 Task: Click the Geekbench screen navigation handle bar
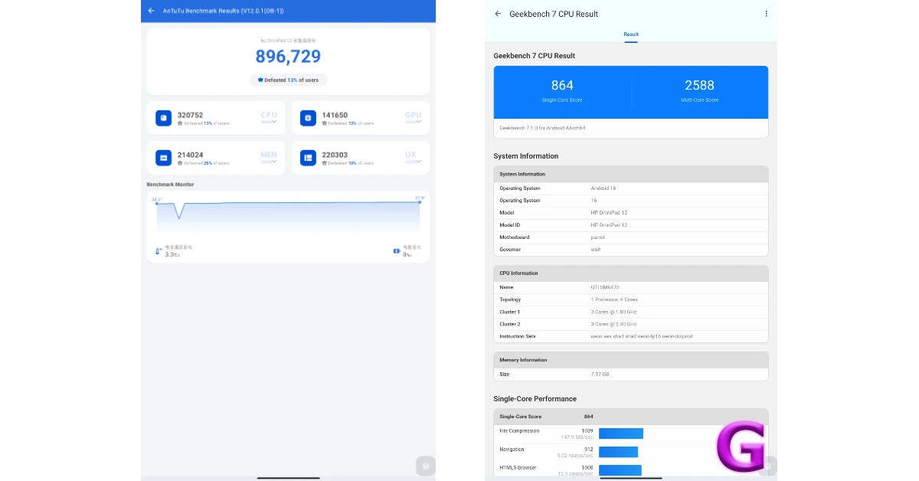[631, 477]
